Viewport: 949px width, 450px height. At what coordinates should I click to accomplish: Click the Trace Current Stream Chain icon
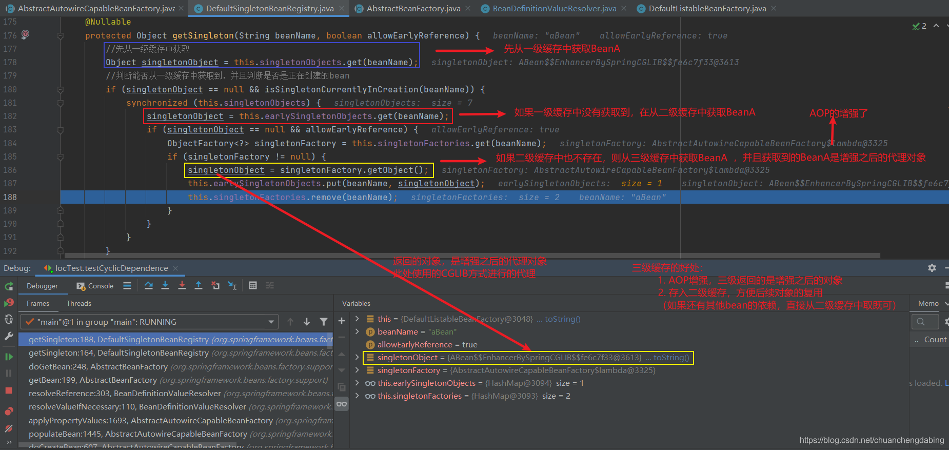click(270, 285)
